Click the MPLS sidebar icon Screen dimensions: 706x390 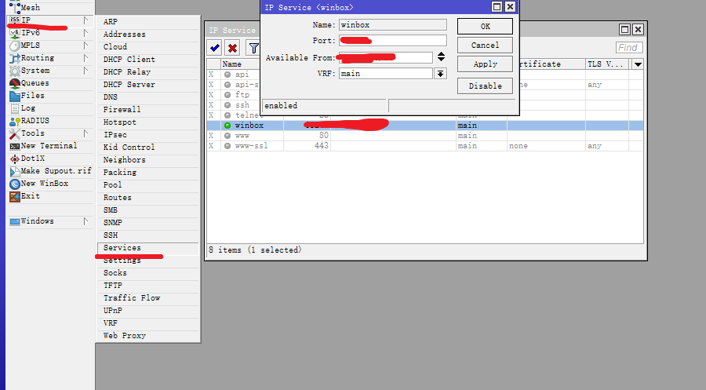14,46
